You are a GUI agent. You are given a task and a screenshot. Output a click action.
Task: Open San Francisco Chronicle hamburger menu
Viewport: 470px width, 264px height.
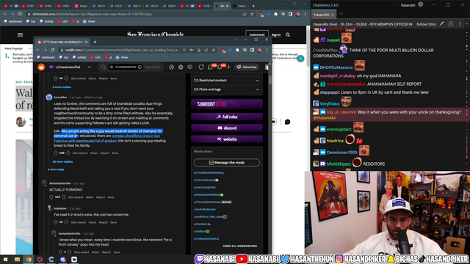click(x=20, y=34)
